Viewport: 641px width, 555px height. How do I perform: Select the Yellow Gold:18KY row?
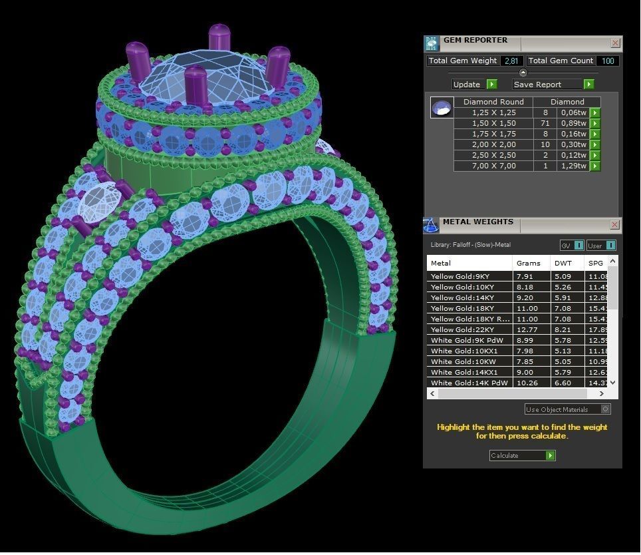tap(469, 309)
